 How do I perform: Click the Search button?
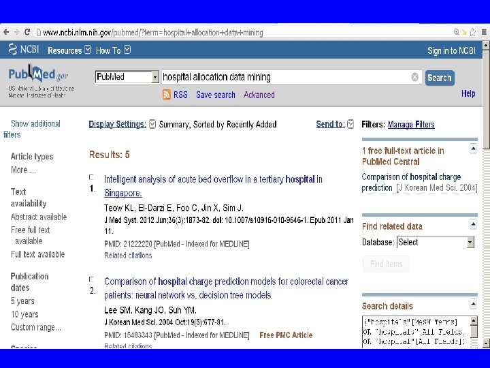pyautogui.click(x=440, y=78)
